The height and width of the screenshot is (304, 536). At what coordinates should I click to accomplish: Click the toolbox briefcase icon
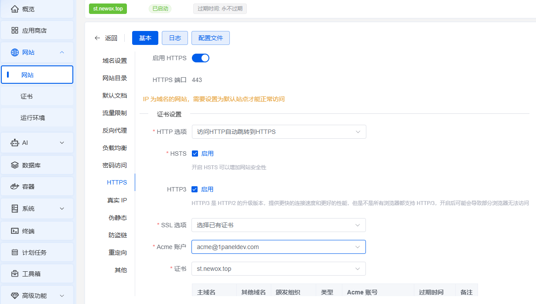(x=15, y=274)
